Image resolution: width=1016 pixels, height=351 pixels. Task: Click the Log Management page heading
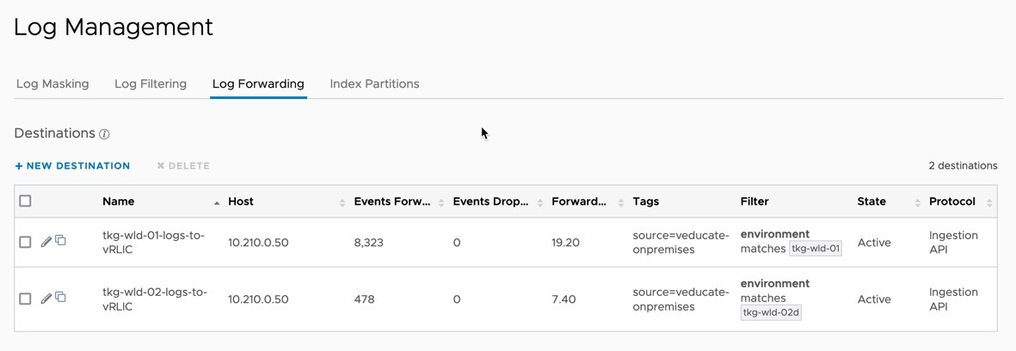pos(114,28)
